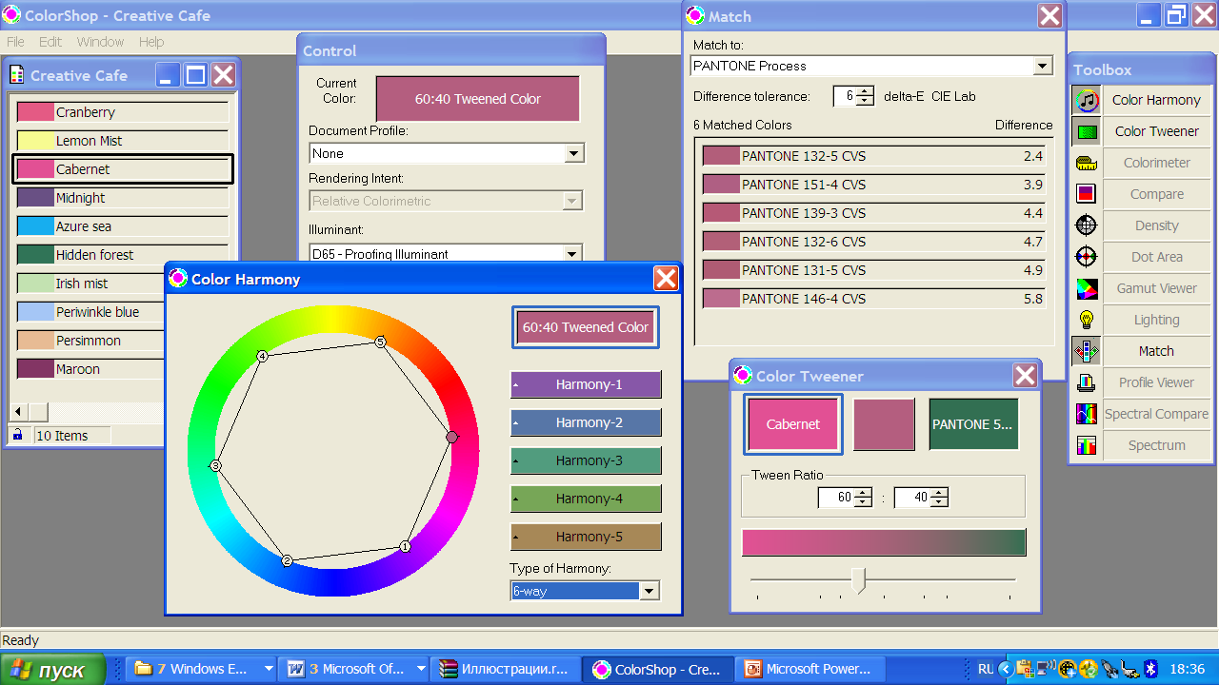Click the current color swatch in Control panel
The image size is (1219, 685).
pos(478,99)
